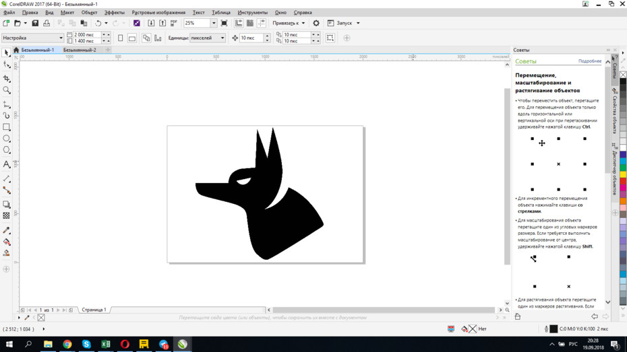Viewport: 627px width, 352px height.
Task: Select the Freehand drawing tool
Action: pos(6,104)
